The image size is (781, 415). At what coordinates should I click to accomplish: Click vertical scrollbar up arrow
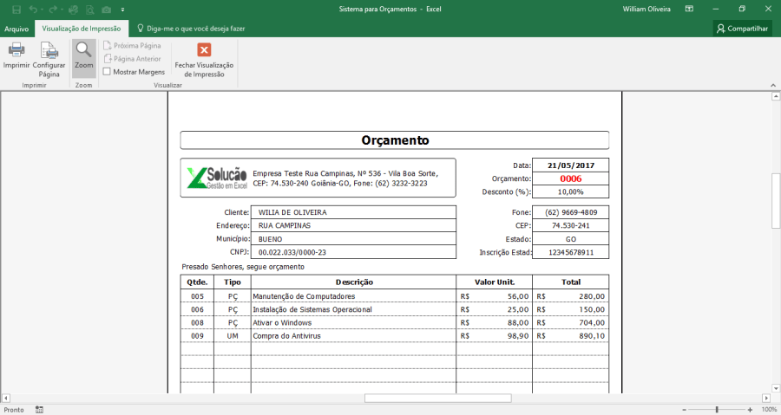(x=776, y=97)
